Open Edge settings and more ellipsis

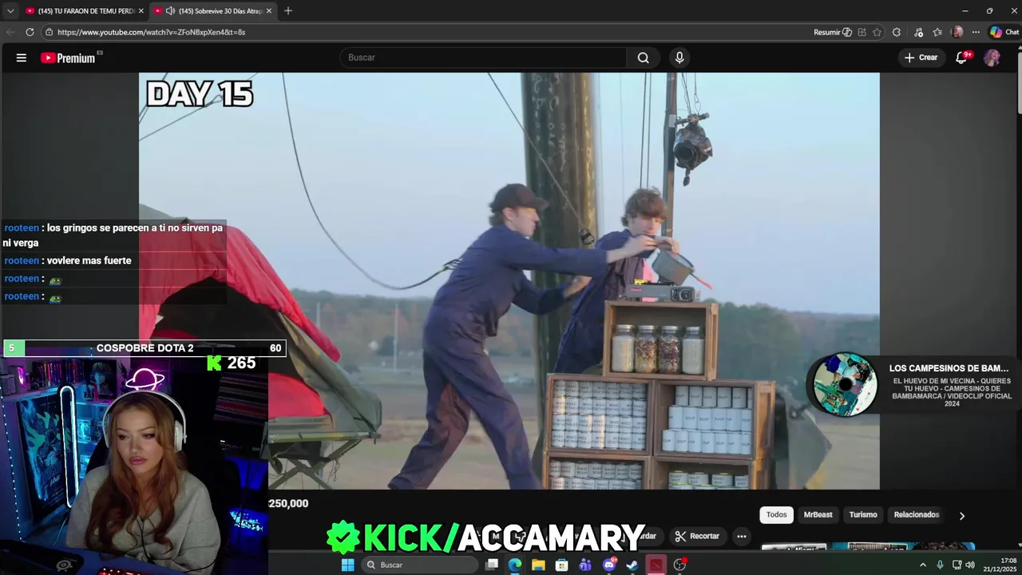tap(976, 32)
